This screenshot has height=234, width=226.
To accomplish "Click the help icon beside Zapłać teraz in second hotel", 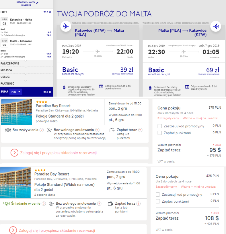I will (139, 204).
